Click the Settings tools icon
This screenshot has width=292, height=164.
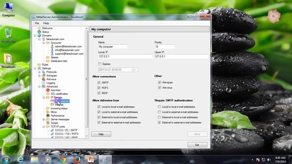click(39, 68)
